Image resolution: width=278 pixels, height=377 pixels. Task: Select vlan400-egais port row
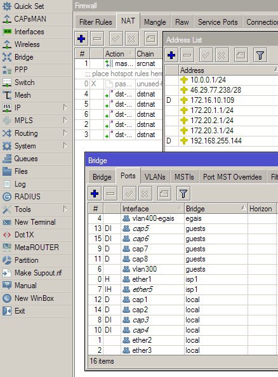tap(182, 218)
